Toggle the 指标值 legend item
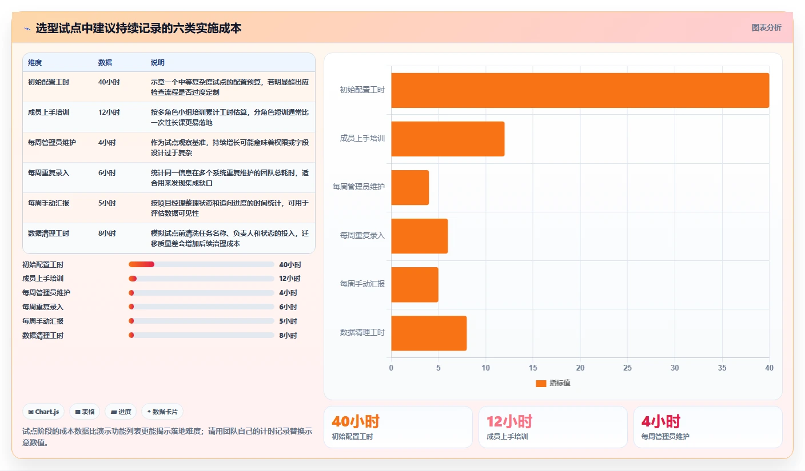This screenshot has width=805, height=471. pos(553,383)
